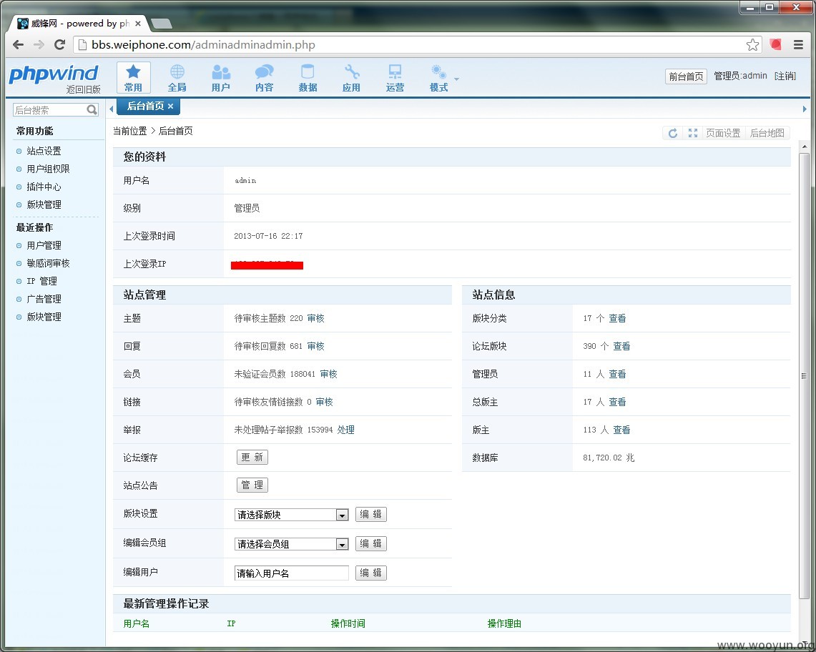Focus the 后台搜索 search field

[50, 110]
